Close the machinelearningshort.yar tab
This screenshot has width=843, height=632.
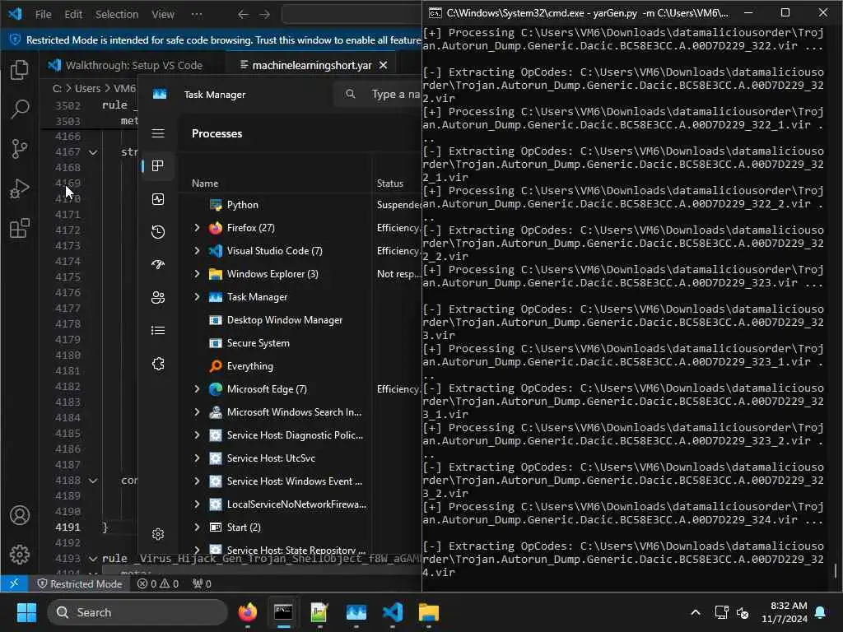[384, 65]
